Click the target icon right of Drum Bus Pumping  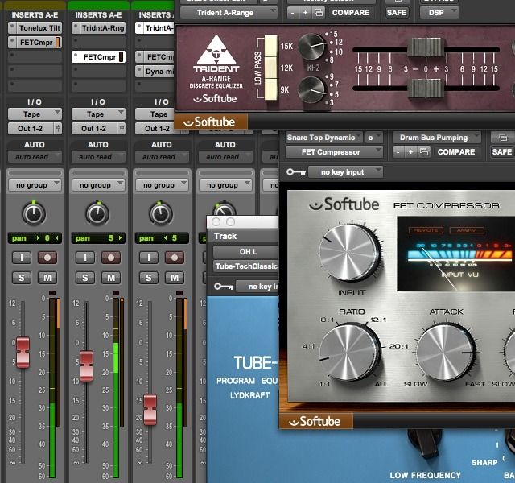[502, 138]
